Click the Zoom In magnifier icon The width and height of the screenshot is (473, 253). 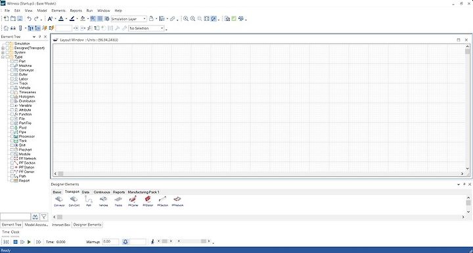[186, 18]
